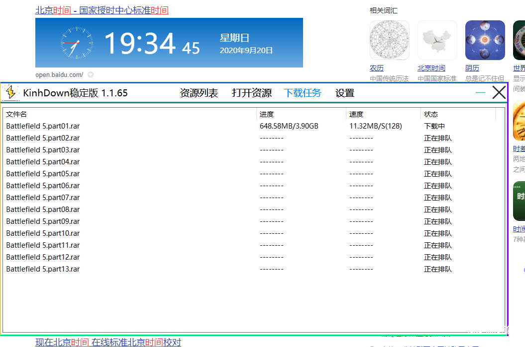Click the analog clock icon

pyautogui.click(x=76, y=43)
